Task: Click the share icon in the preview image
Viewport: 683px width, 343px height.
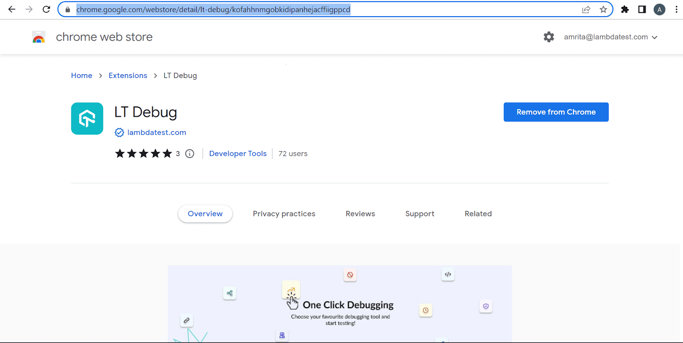Action: (230, 293)
